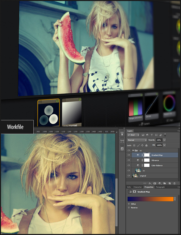The height and width of the screenshot is (235, 181).
Task: Click the lock position move icon
Action: (x=142, y=145)
